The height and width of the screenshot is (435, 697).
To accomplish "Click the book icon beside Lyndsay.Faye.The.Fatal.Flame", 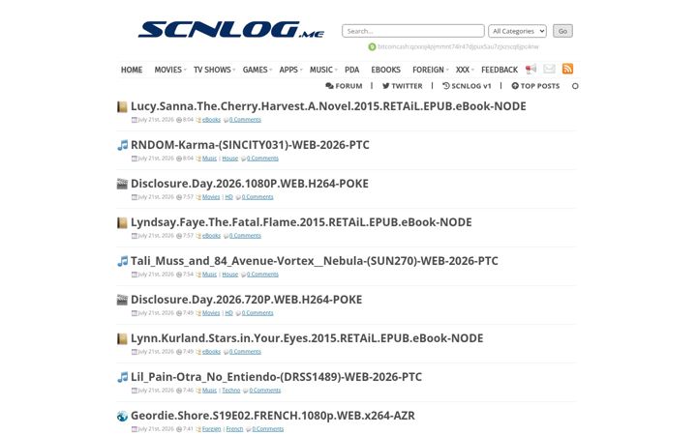I will pyautogui.click(x=122, y=222).
